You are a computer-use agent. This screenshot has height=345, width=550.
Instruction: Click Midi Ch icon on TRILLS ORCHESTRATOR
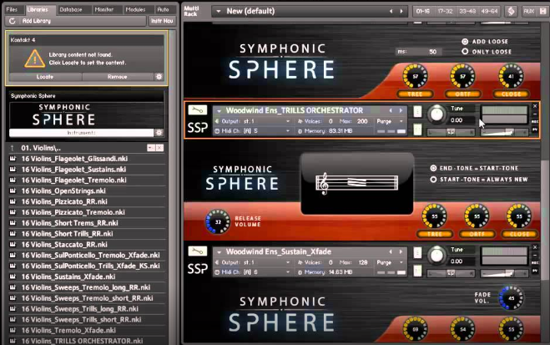[x=217, y=131]
